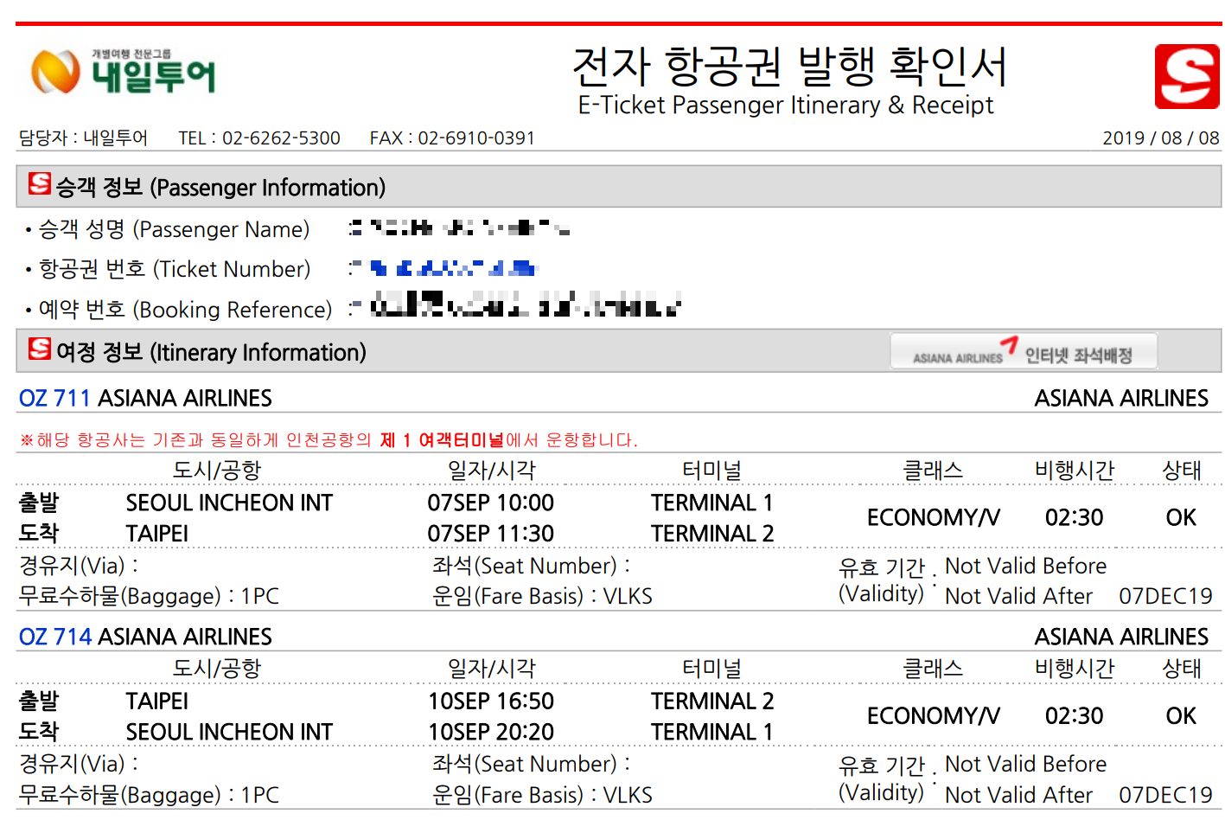This screenshot has width=1225, height=820.
Task: Click OZ 714 departure city TAIPEI
Action: (x=157, y=701)
